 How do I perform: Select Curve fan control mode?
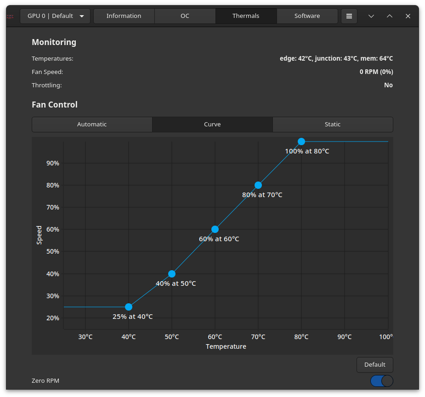pos(212,125)
